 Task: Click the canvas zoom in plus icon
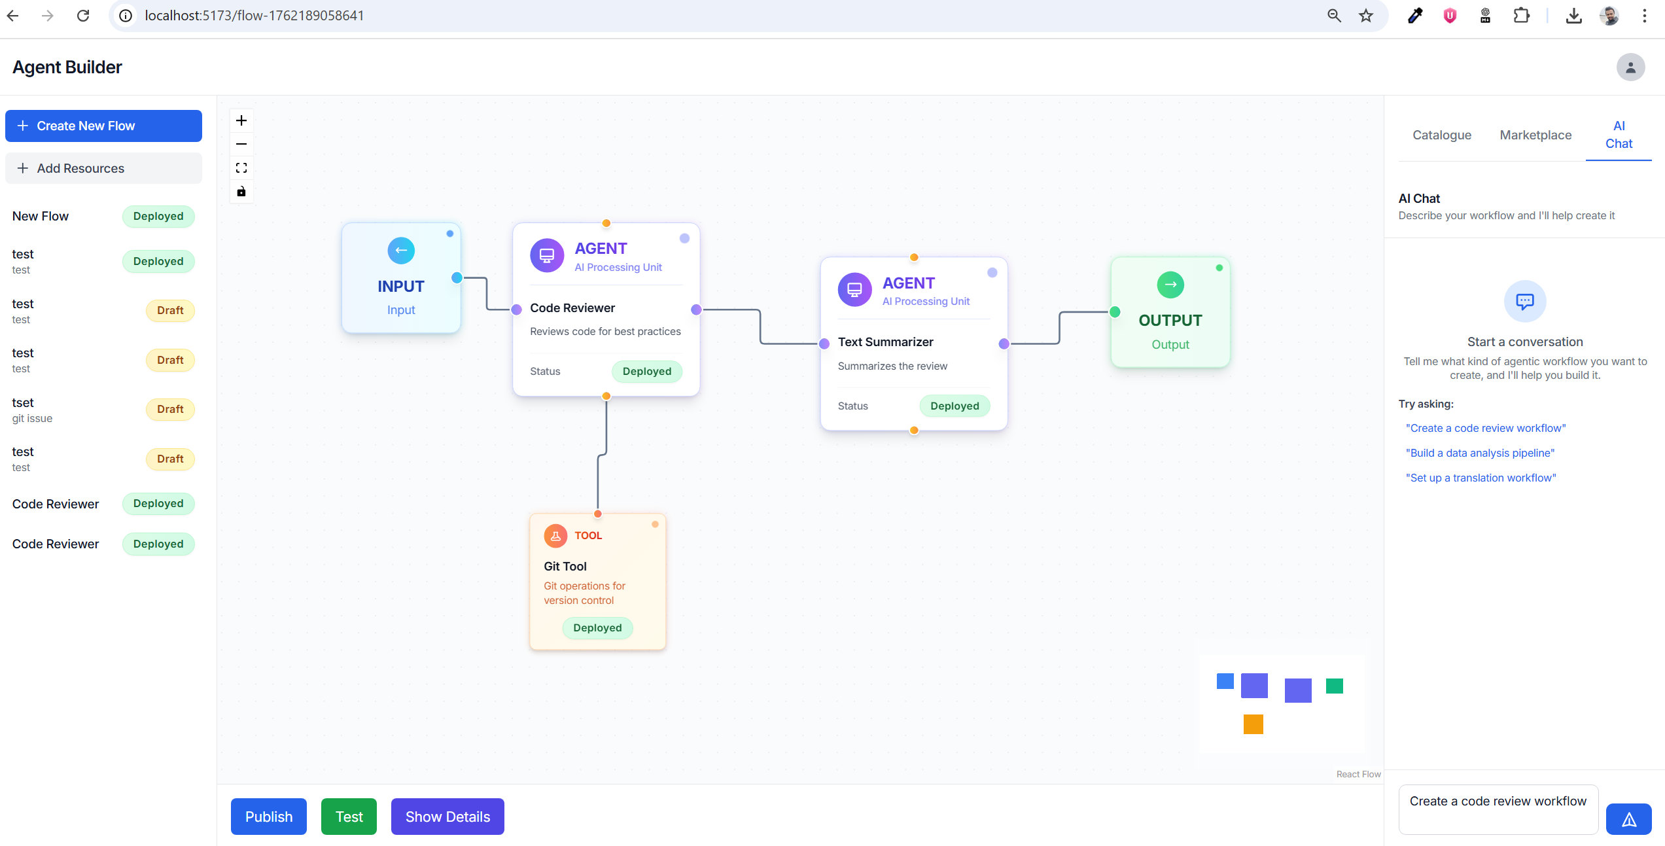coord(241,120)
